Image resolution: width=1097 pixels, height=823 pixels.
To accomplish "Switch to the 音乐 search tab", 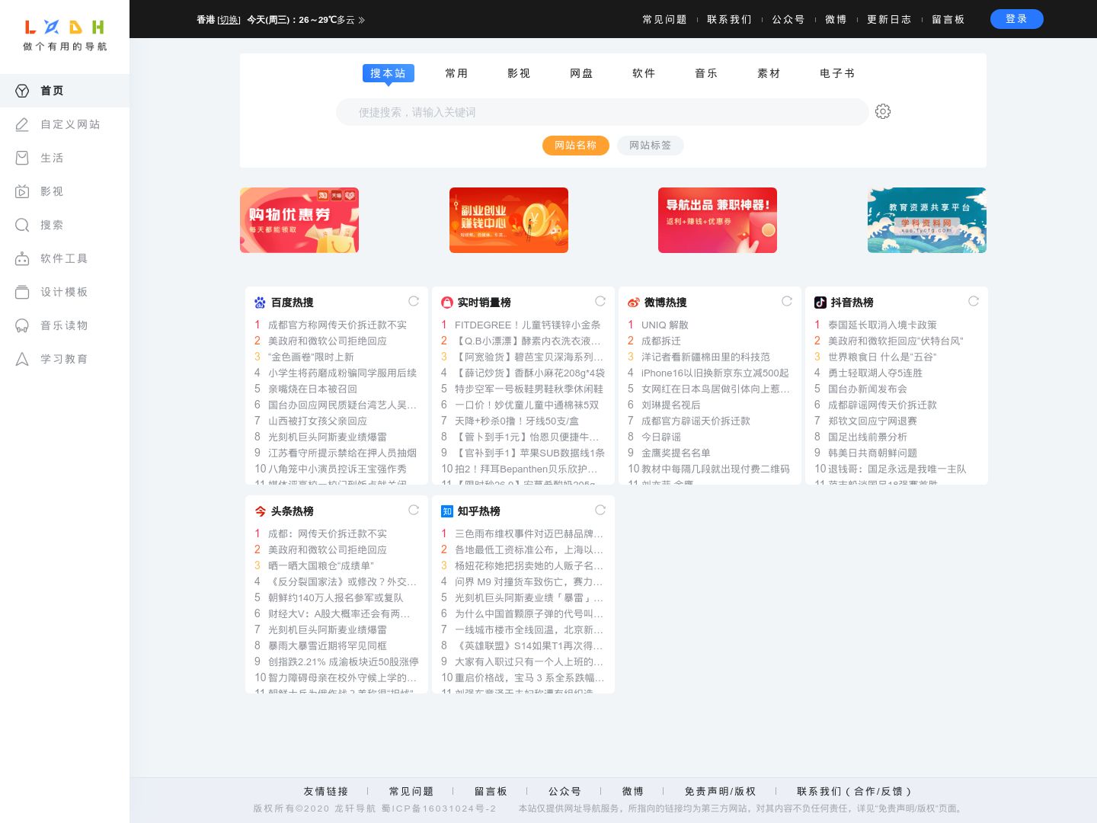I will (706, 73).
